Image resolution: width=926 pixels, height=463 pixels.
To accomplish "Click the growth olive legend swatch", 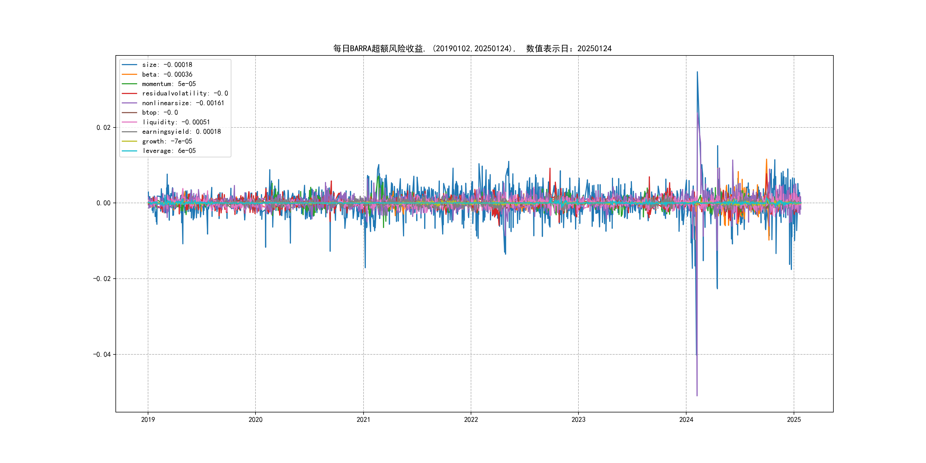I will [129, 141].
